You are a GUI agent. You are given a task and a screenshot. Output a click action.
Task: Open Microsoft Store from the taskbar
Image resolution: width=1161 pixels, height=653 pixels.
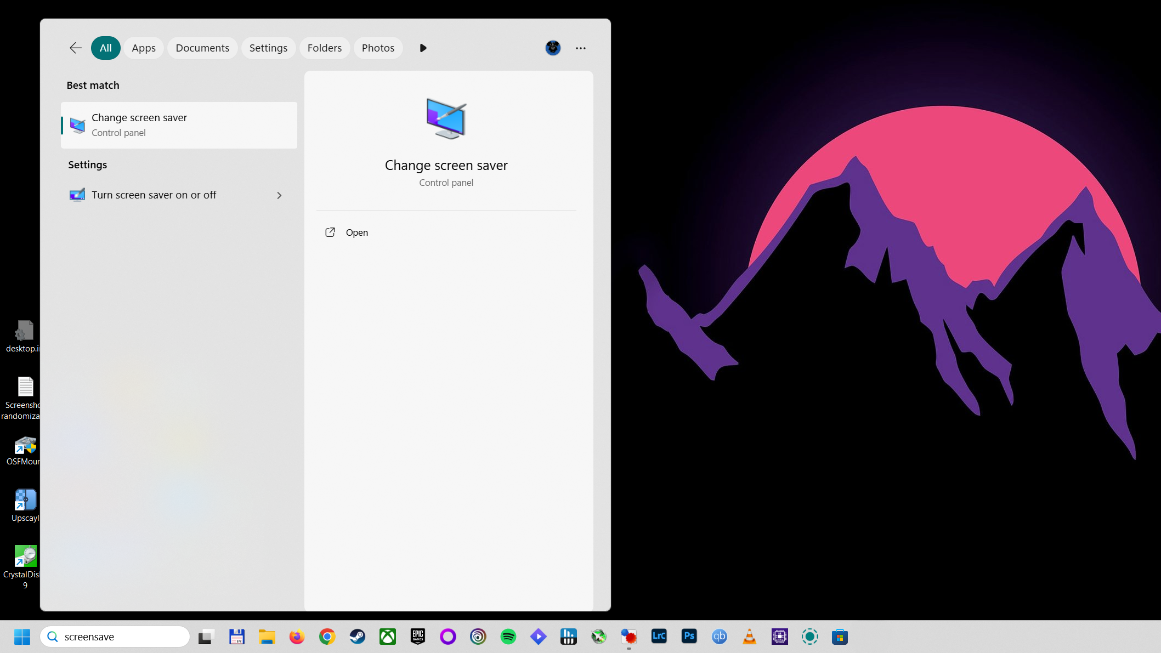(x=840, y=637)
